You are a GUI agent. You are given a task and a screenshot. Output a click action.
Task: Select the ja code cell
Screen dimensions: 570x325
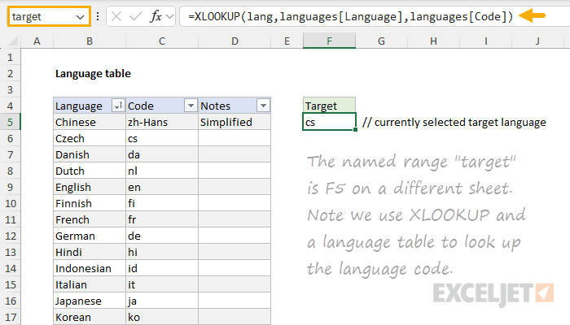pos(162,301)
